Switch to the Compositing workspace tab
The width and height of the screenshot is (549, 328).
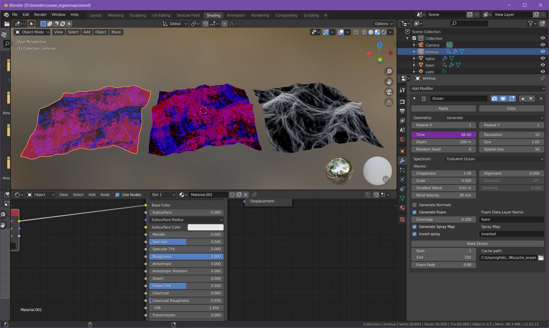point(286,15)
